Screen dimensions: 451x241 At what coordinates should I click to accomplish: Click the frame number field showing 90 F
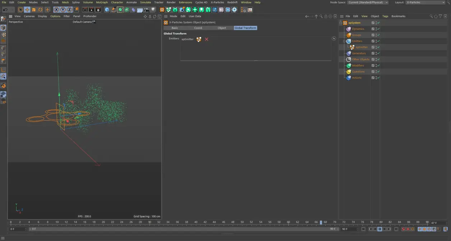click(x=344, y=228)
